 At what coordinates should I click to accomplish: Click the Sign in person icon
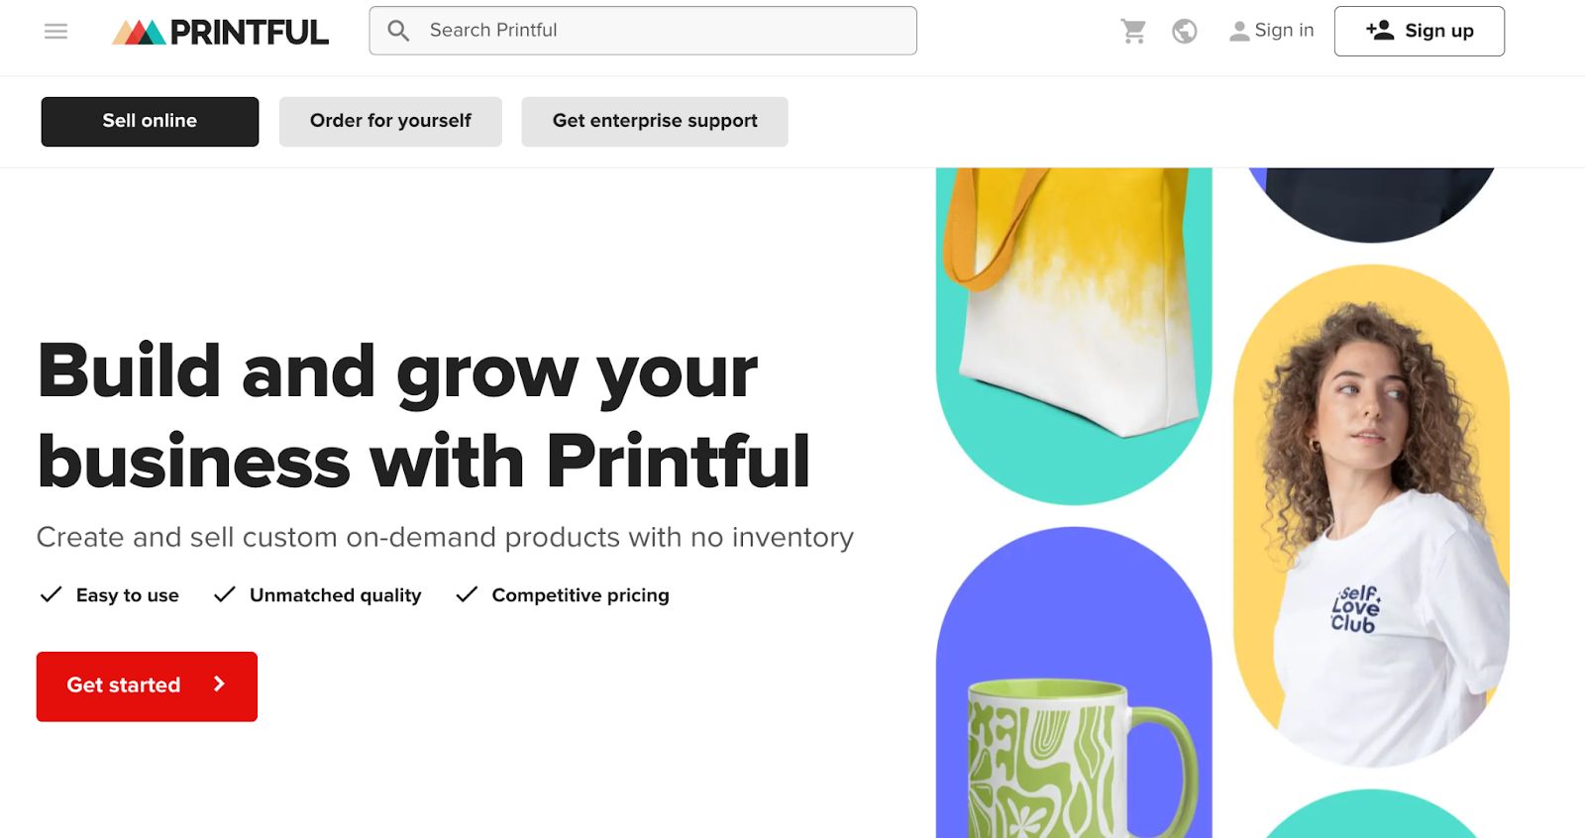[x=1238, y=32]
